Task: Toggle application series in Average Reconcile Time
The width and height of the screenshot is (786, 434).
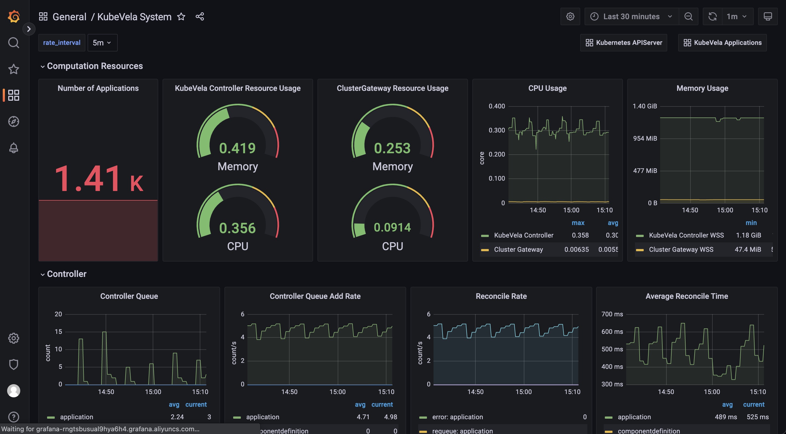Action: (634, 417)
